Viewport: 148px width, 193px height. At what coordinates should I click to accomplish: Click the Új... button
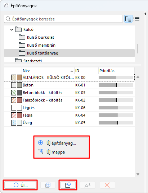(x=20, y=185)
